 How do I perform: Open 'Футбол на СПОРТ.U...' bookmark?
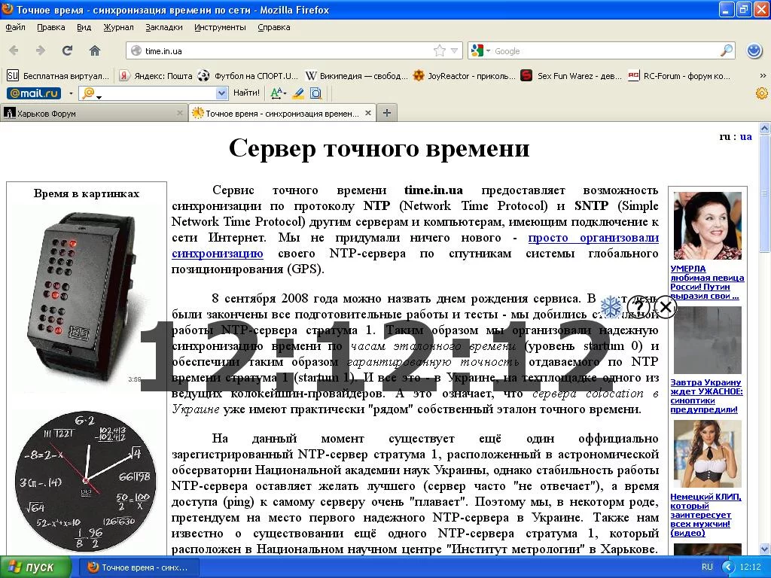click(x=248, y=76)
